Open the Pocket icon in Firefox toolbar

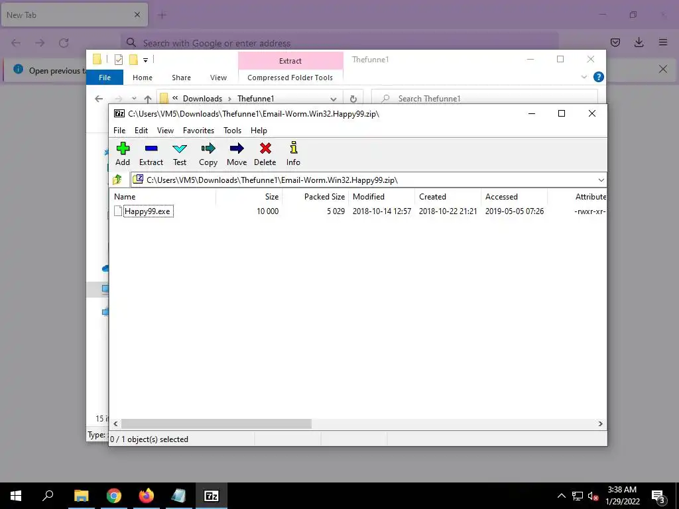pyautogui.click(x=615, y=42)
